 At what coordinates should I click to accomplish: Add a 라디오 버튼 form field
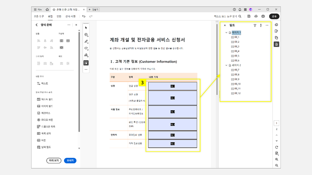point(45,120)
